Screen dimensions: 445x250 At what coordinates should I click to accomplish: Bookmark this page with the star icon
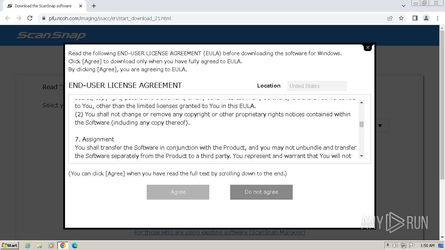(401, 18)
